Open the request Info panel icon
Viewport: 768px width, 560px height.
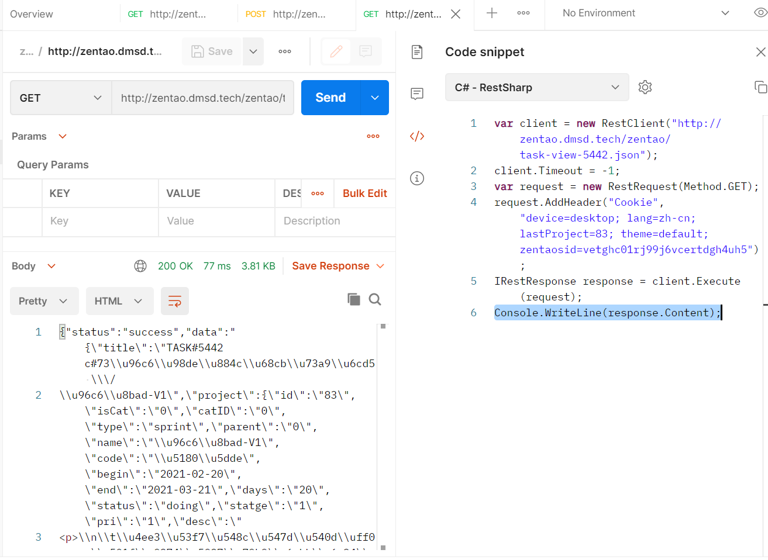pyautogui.click(x=417, y=178)
